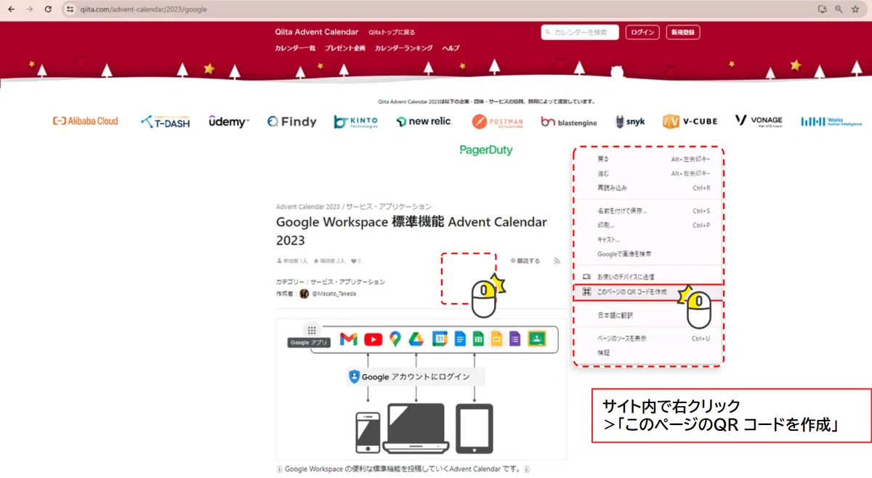Open the Postman sponsor logo
This screenshot has height=478, width=872.
click(x=498, y=121)
